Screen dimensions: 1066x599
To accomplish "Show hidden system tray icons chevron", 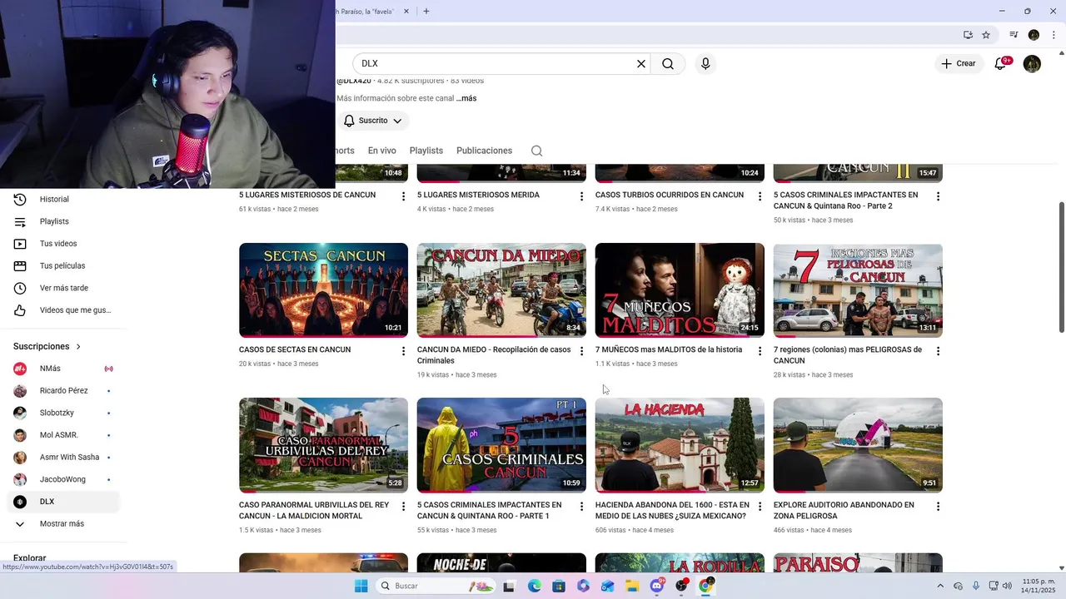I will [x=941, y=586].
